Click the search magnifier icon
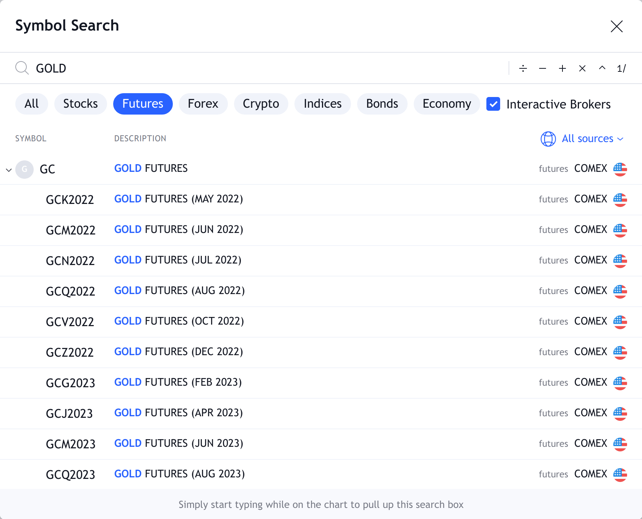 [22, 68]
